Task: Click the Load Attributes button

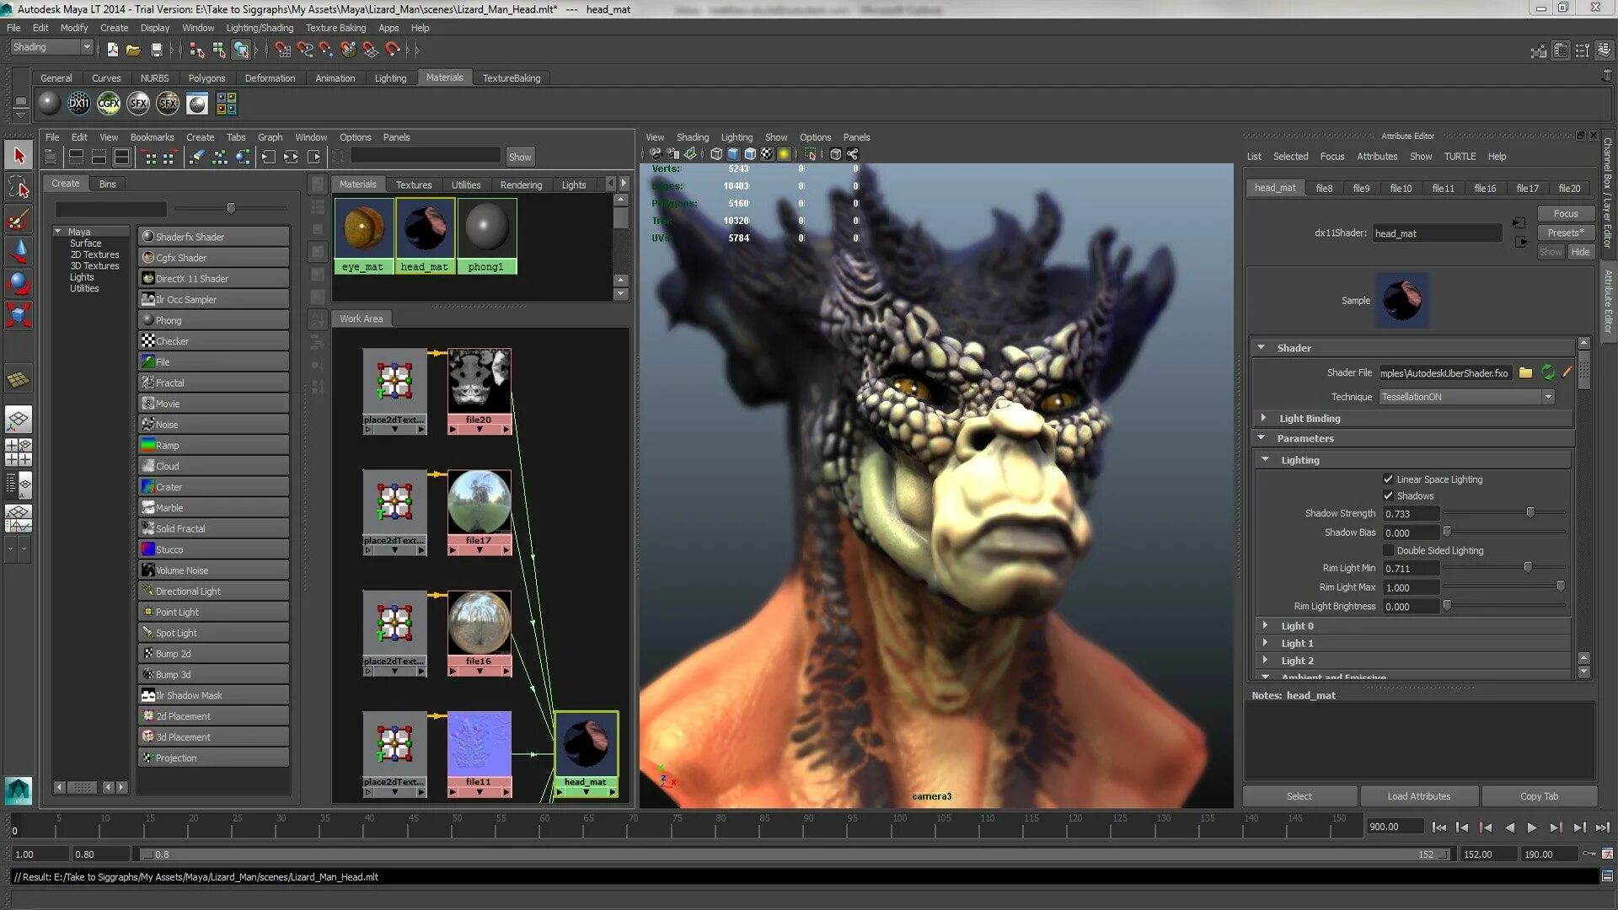Action: pyautogui.click(x=1418, y=796)
